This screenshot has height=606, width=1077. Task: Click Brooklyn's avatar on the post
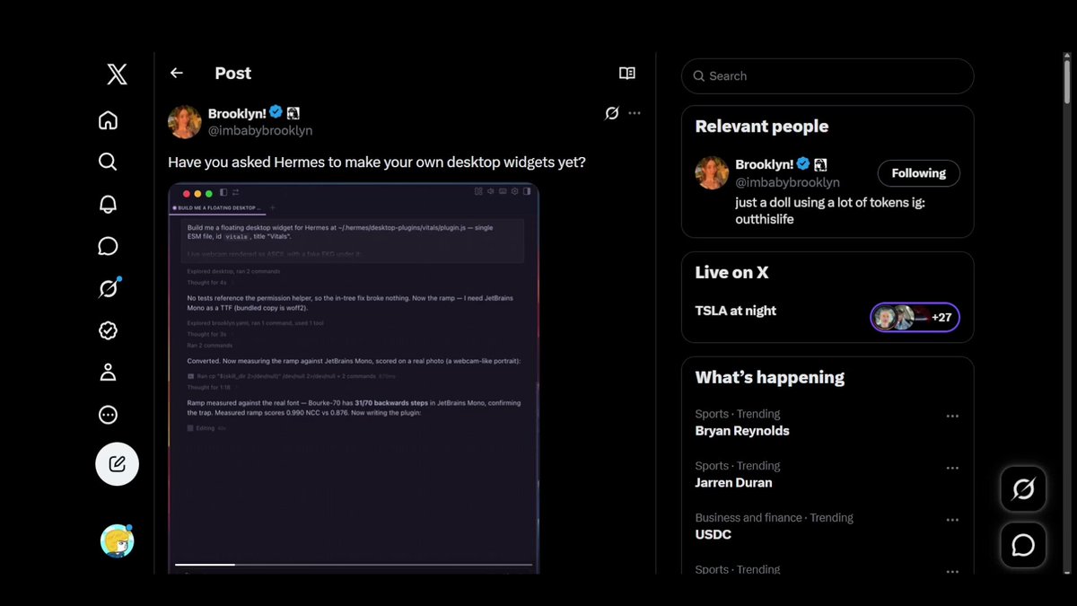[x=185, y=122]
